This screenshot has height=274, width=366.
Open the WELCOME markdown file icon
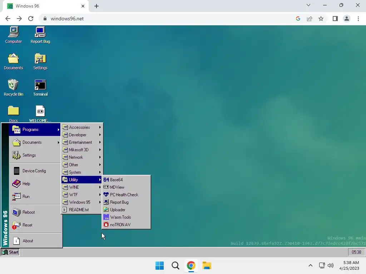coord(40,114)
